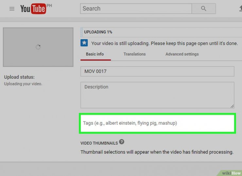
Task: Click the video preview thumbnail placeholder
Action: tap(38, 47)
